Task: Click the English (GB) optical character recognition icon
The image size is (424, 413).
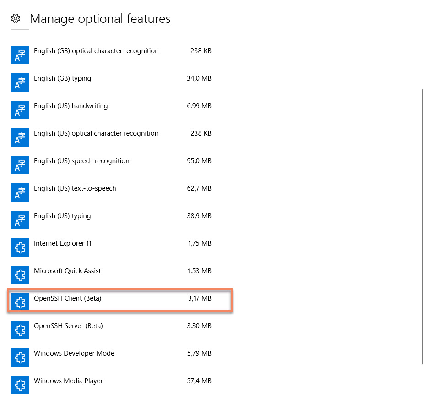Action: click(20, 55)
